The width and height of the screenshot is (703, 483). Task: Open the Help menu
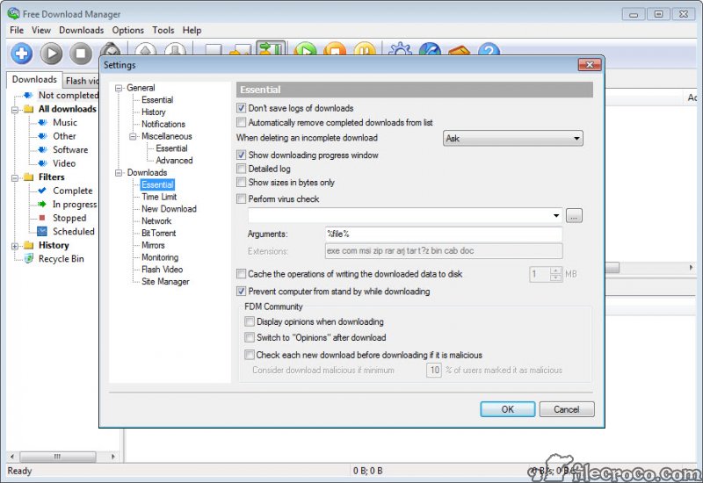pyautogui.click(x=192, y=30)
